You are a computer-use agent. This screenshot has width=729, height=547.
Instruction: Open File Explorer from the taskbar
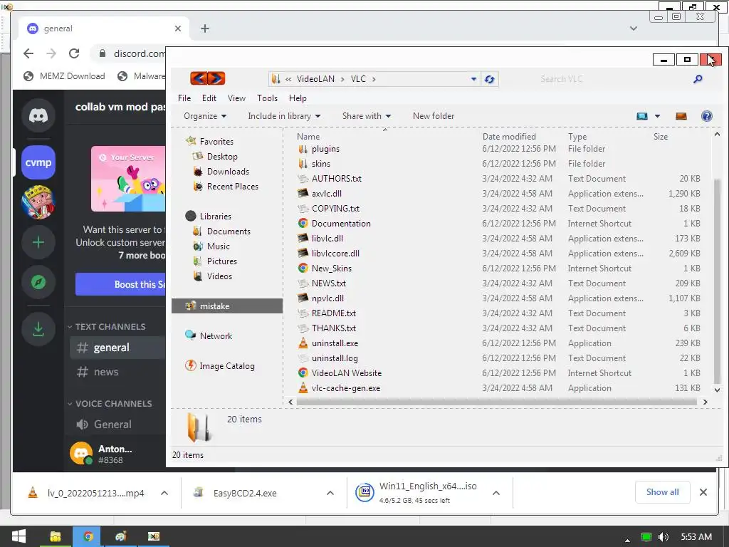click(x=56, y=536)
